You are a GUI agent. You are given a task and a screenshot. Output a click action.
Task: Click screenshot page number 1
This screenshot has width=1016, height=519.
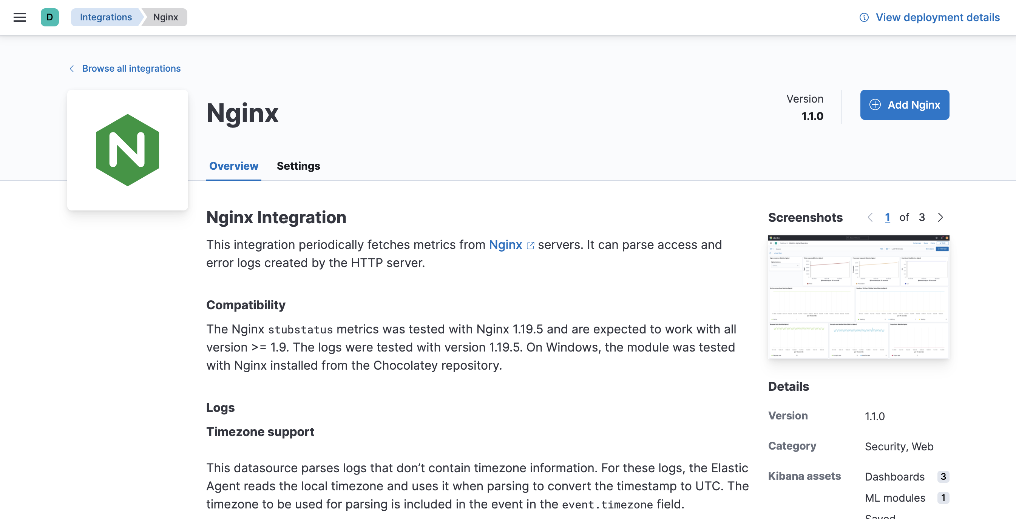coord(887,217)
